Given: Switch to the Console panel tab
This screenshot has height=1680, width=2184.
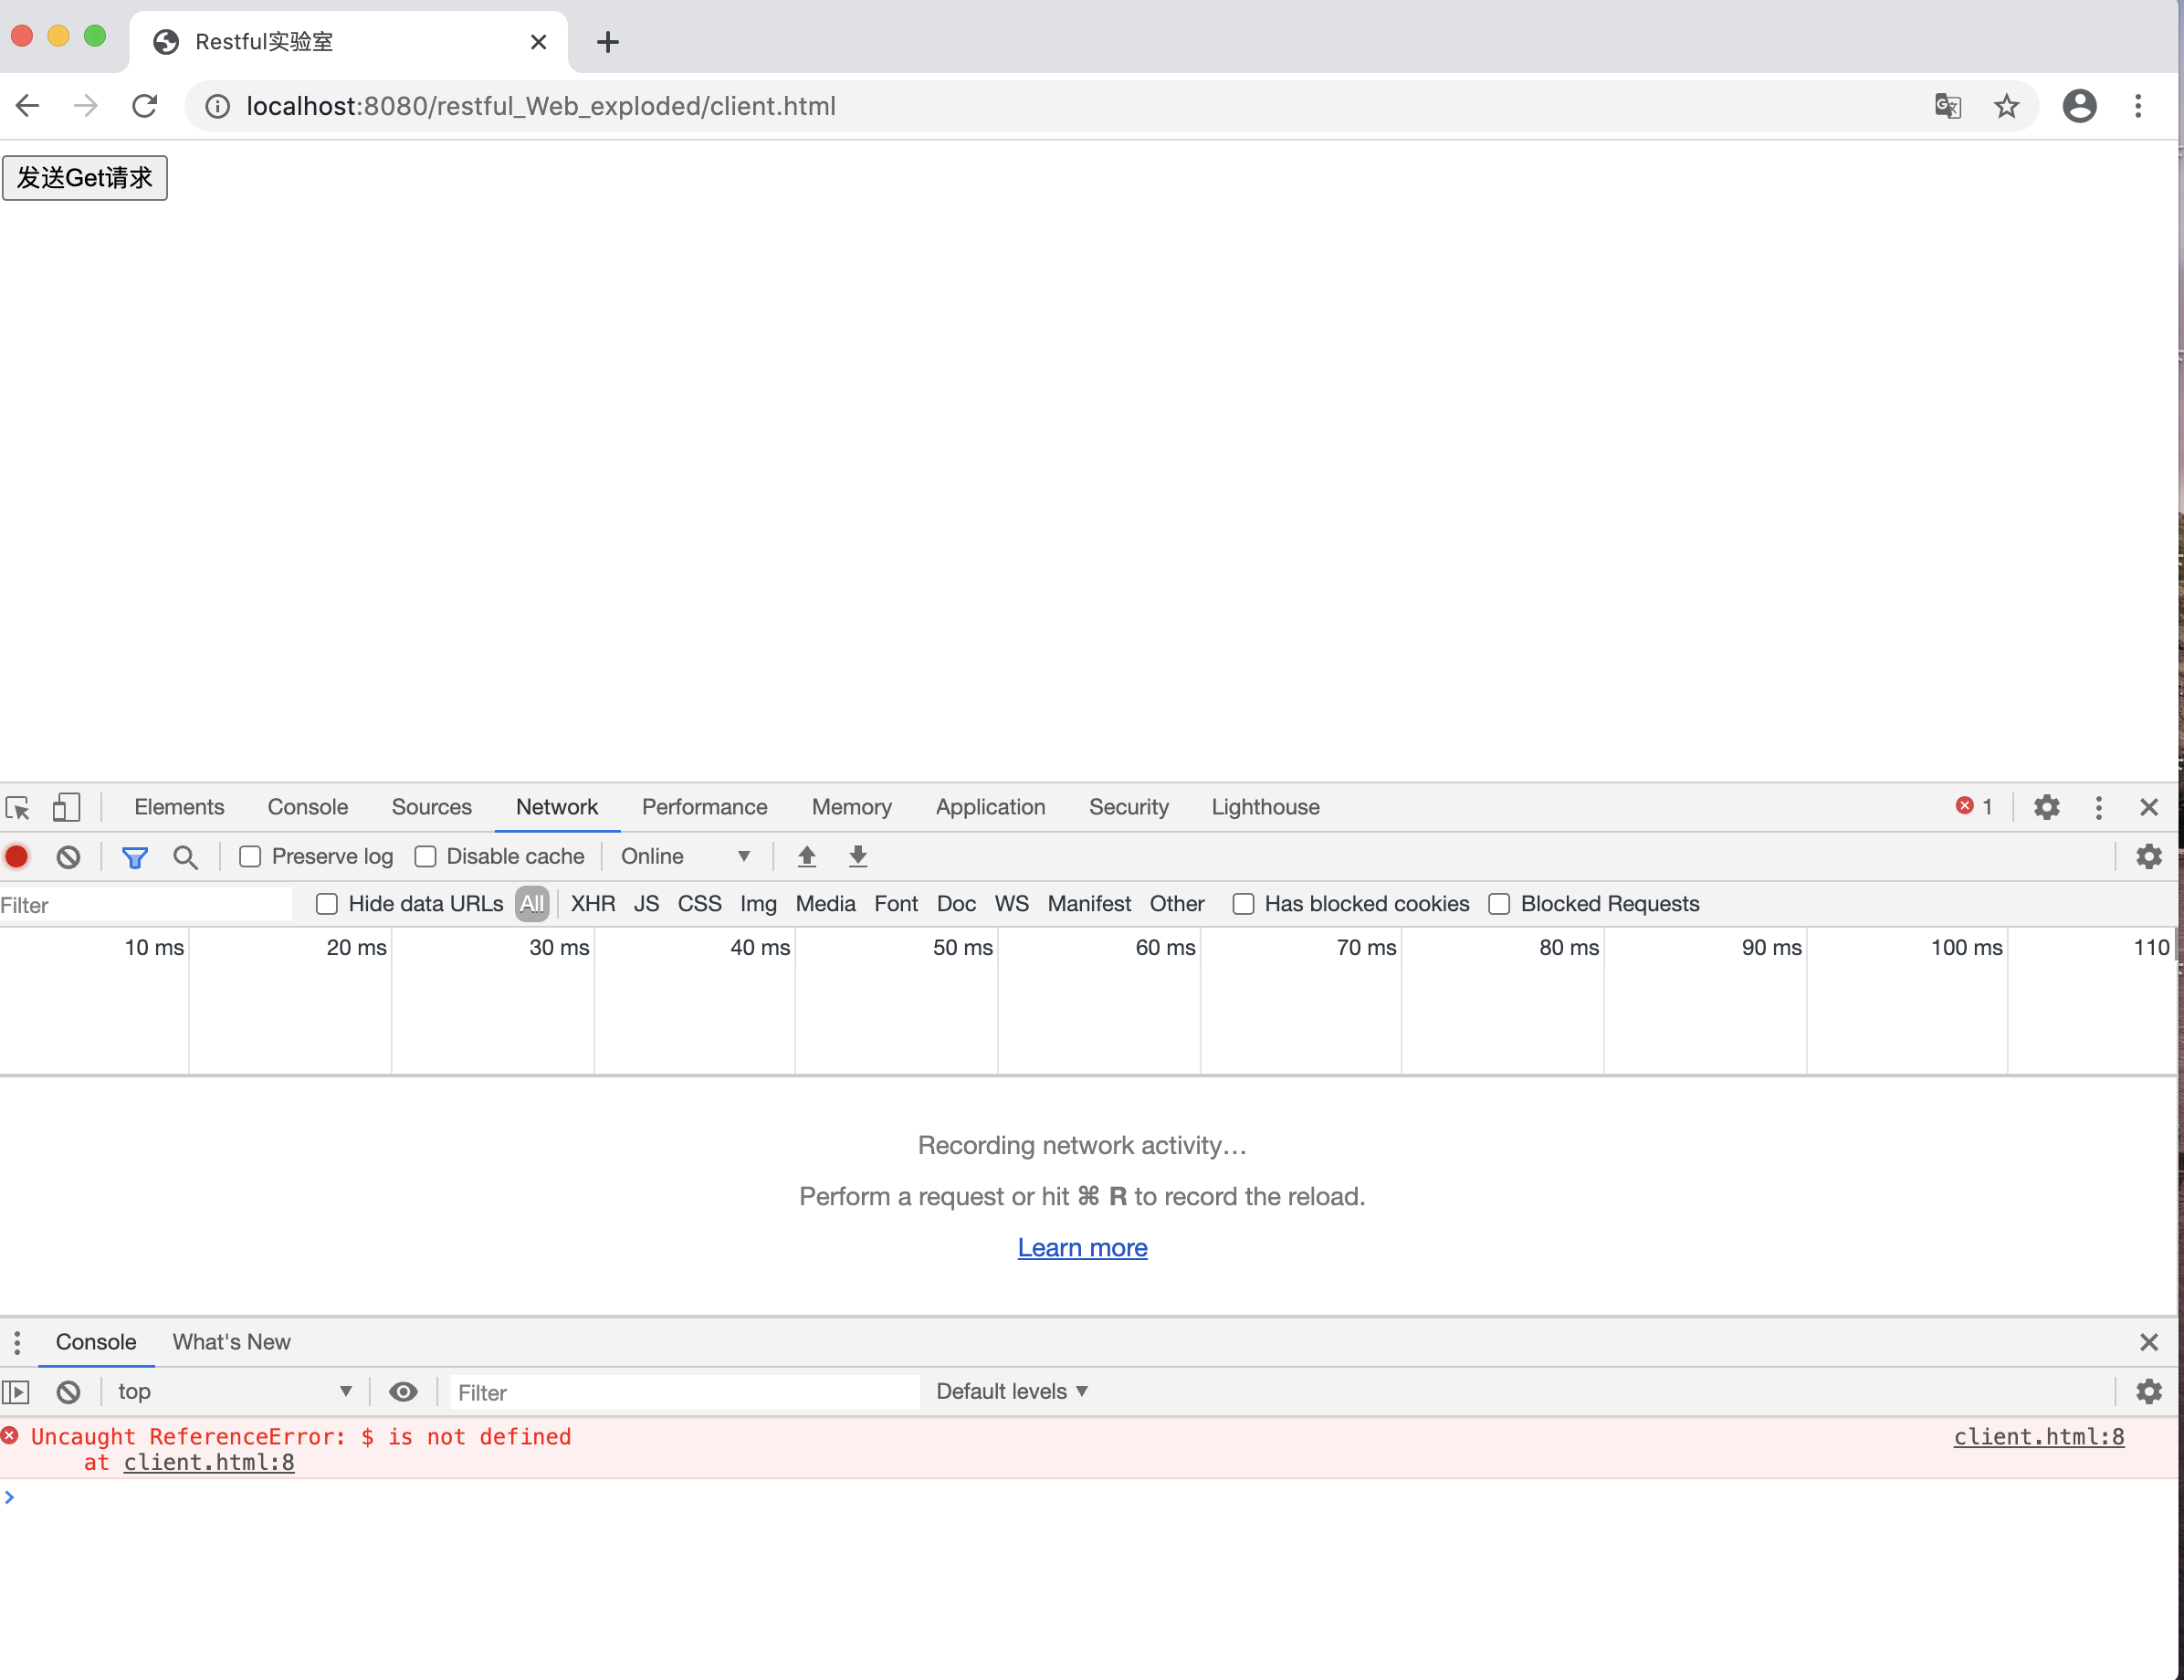Looking at the screenshot, I should tap(307, 807).
